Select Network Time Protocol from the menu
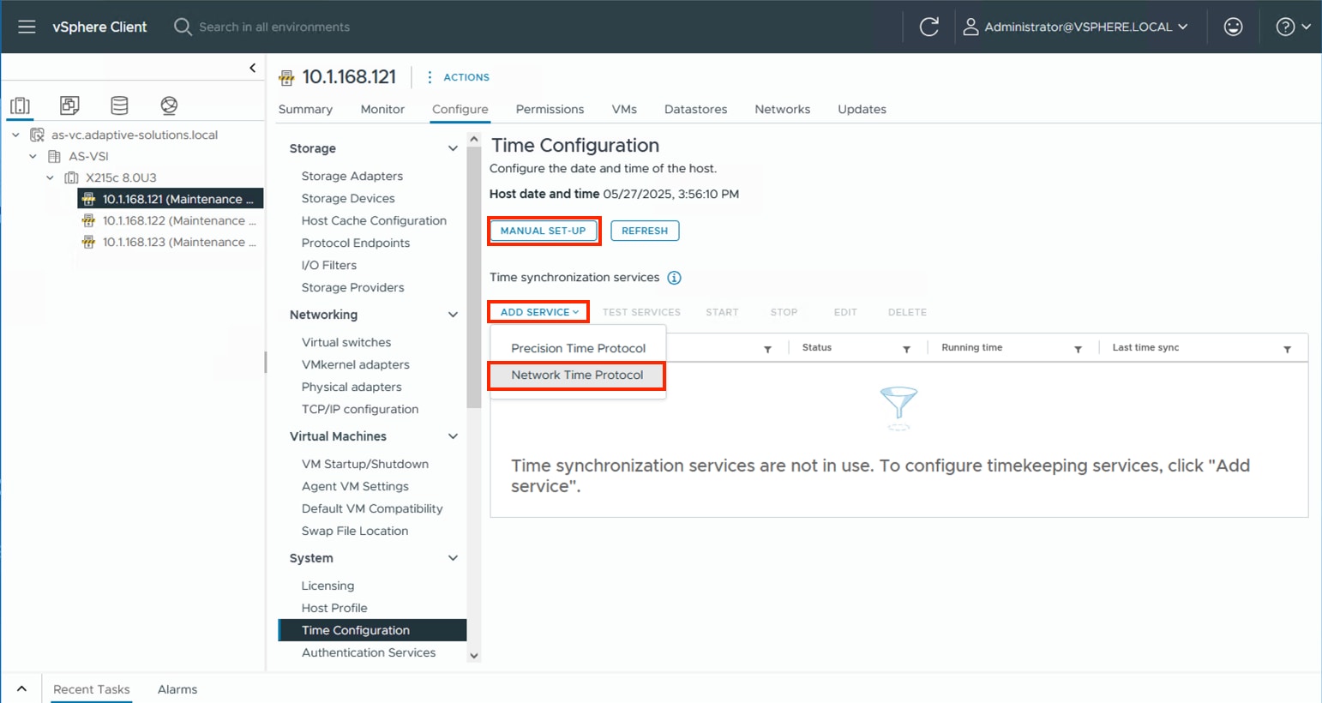The height and width of the screenshot is (703, 1322). [576, 376]
